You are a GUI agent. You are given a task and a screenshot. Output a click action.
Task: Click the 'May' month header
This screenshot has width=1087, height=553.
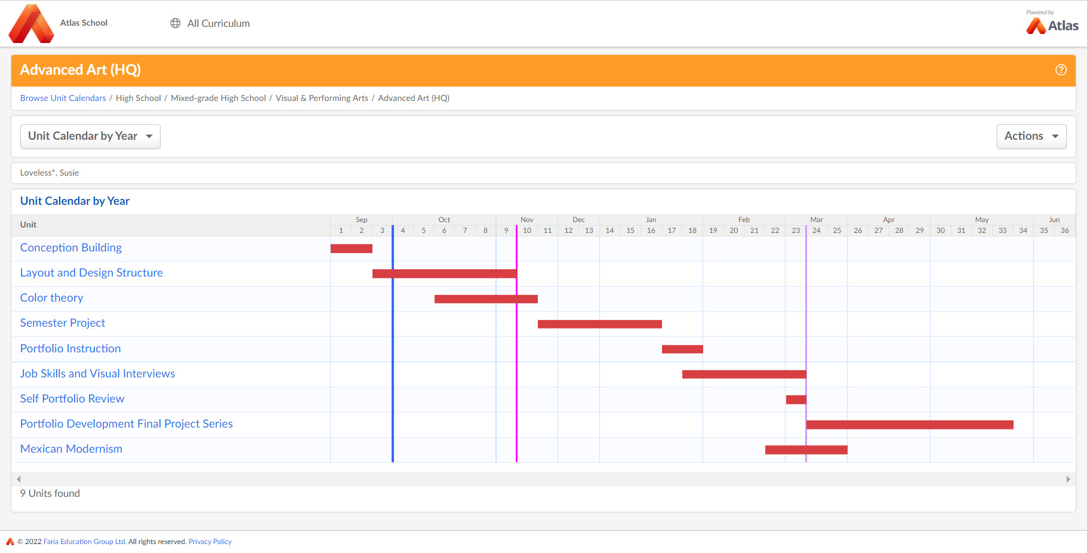pyautogui.click(x=982, y=220)
